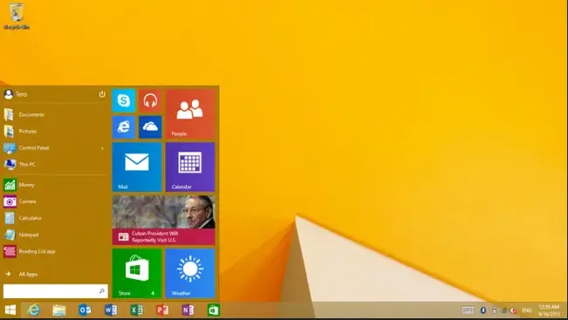Open the touch keyboard tray icon

pyautogui.click(x=468, y=310)
